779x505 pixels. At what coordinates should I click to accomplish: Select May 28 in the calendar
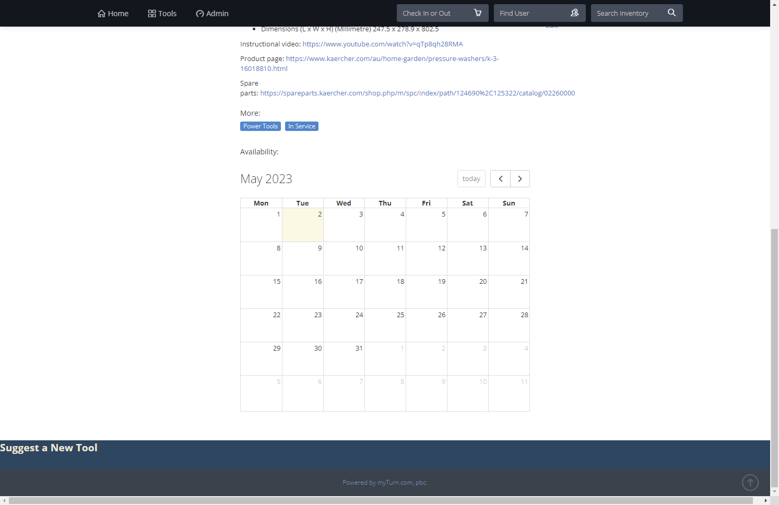[509, 325]
